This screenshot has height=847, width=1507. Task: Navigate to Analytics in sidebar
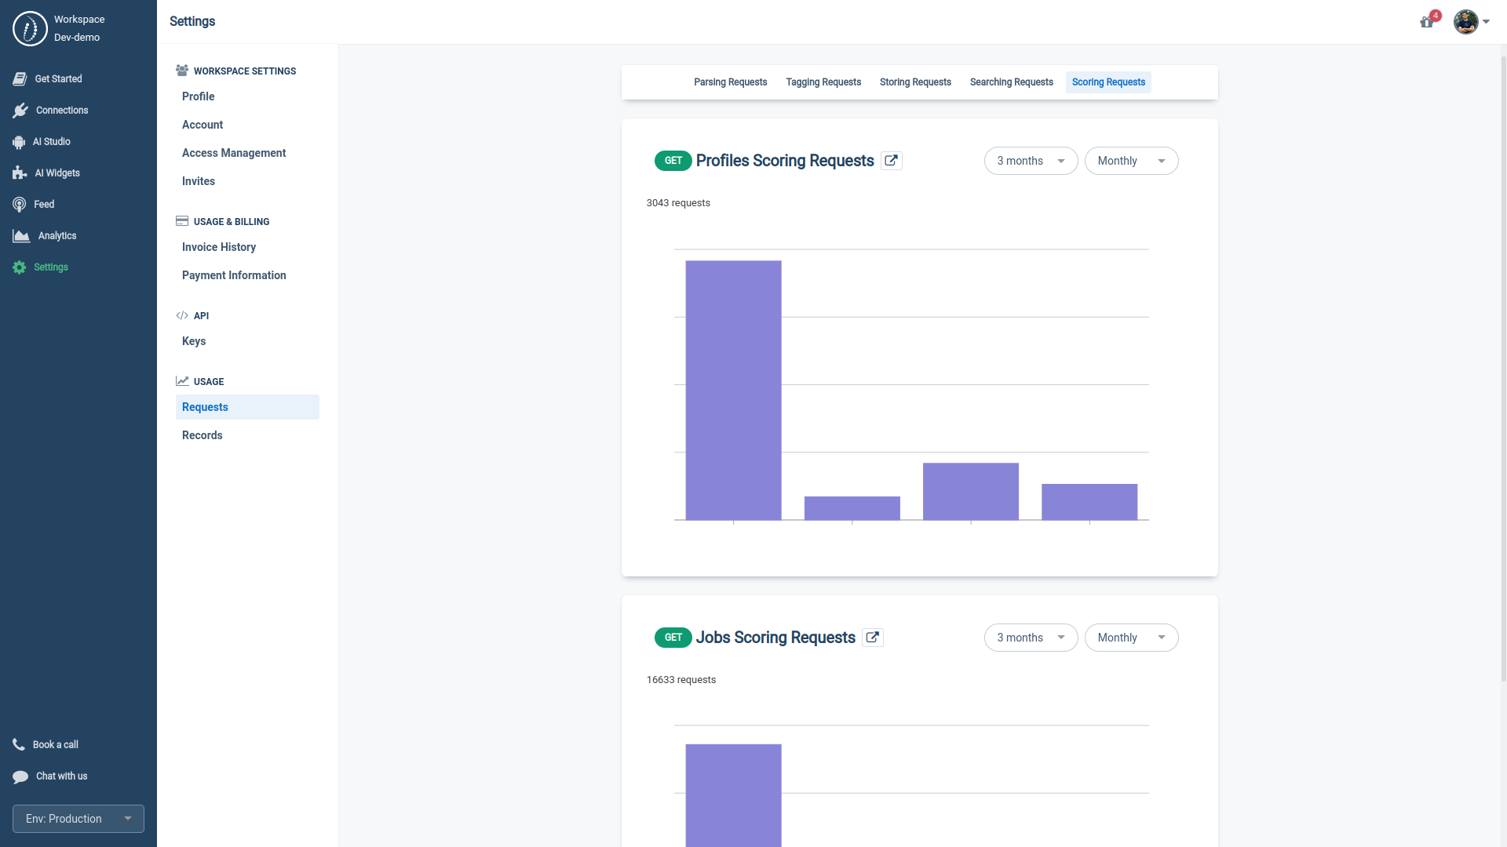point(57,236)
